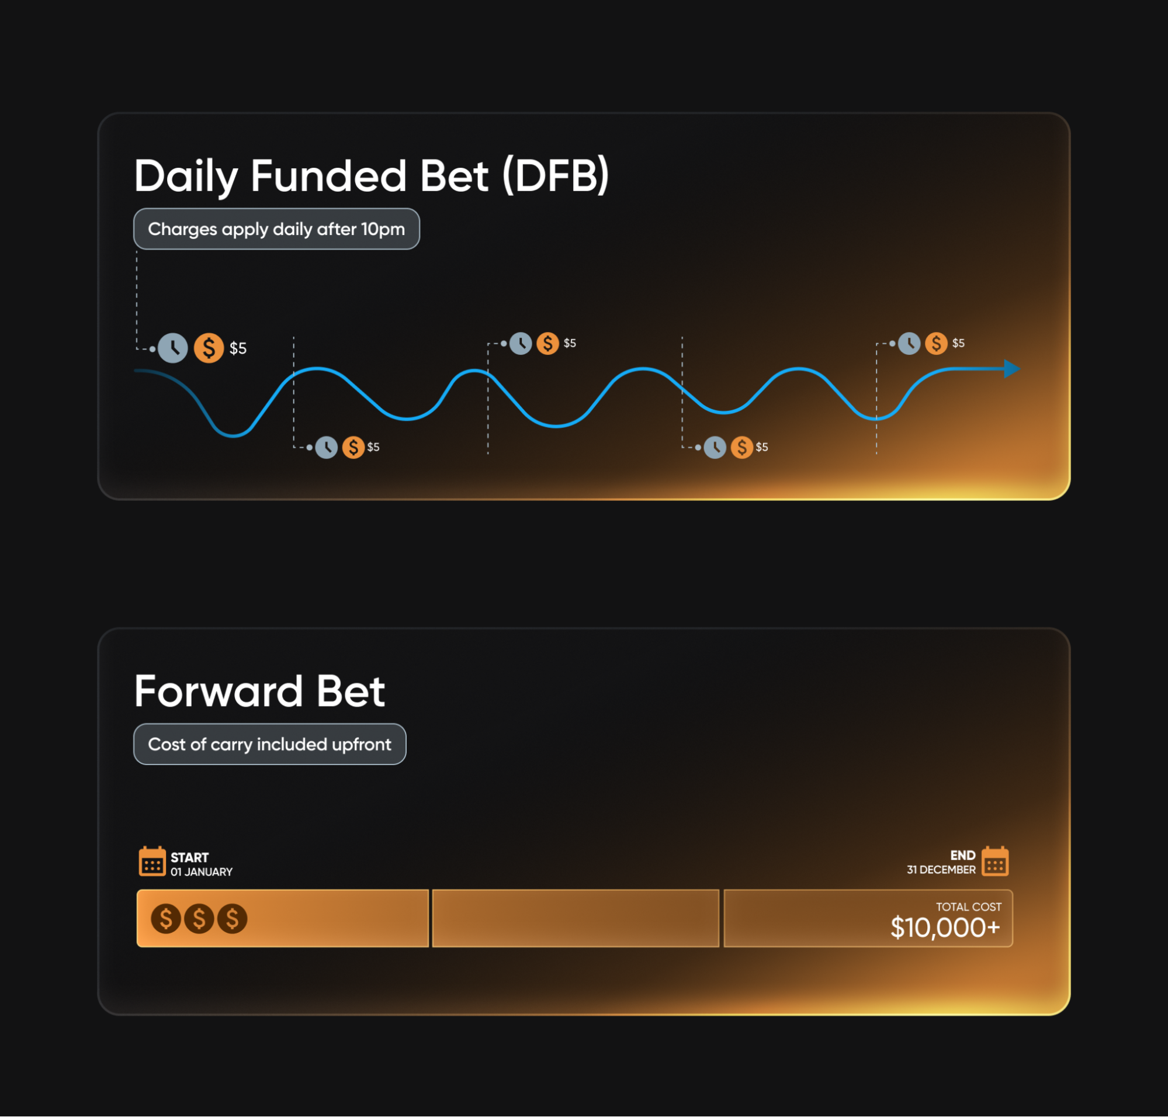Click the "Daily Funded Bet (DFB)" heading
1168x1117 pixels.
pyautogui.click(x=372, y=177)
